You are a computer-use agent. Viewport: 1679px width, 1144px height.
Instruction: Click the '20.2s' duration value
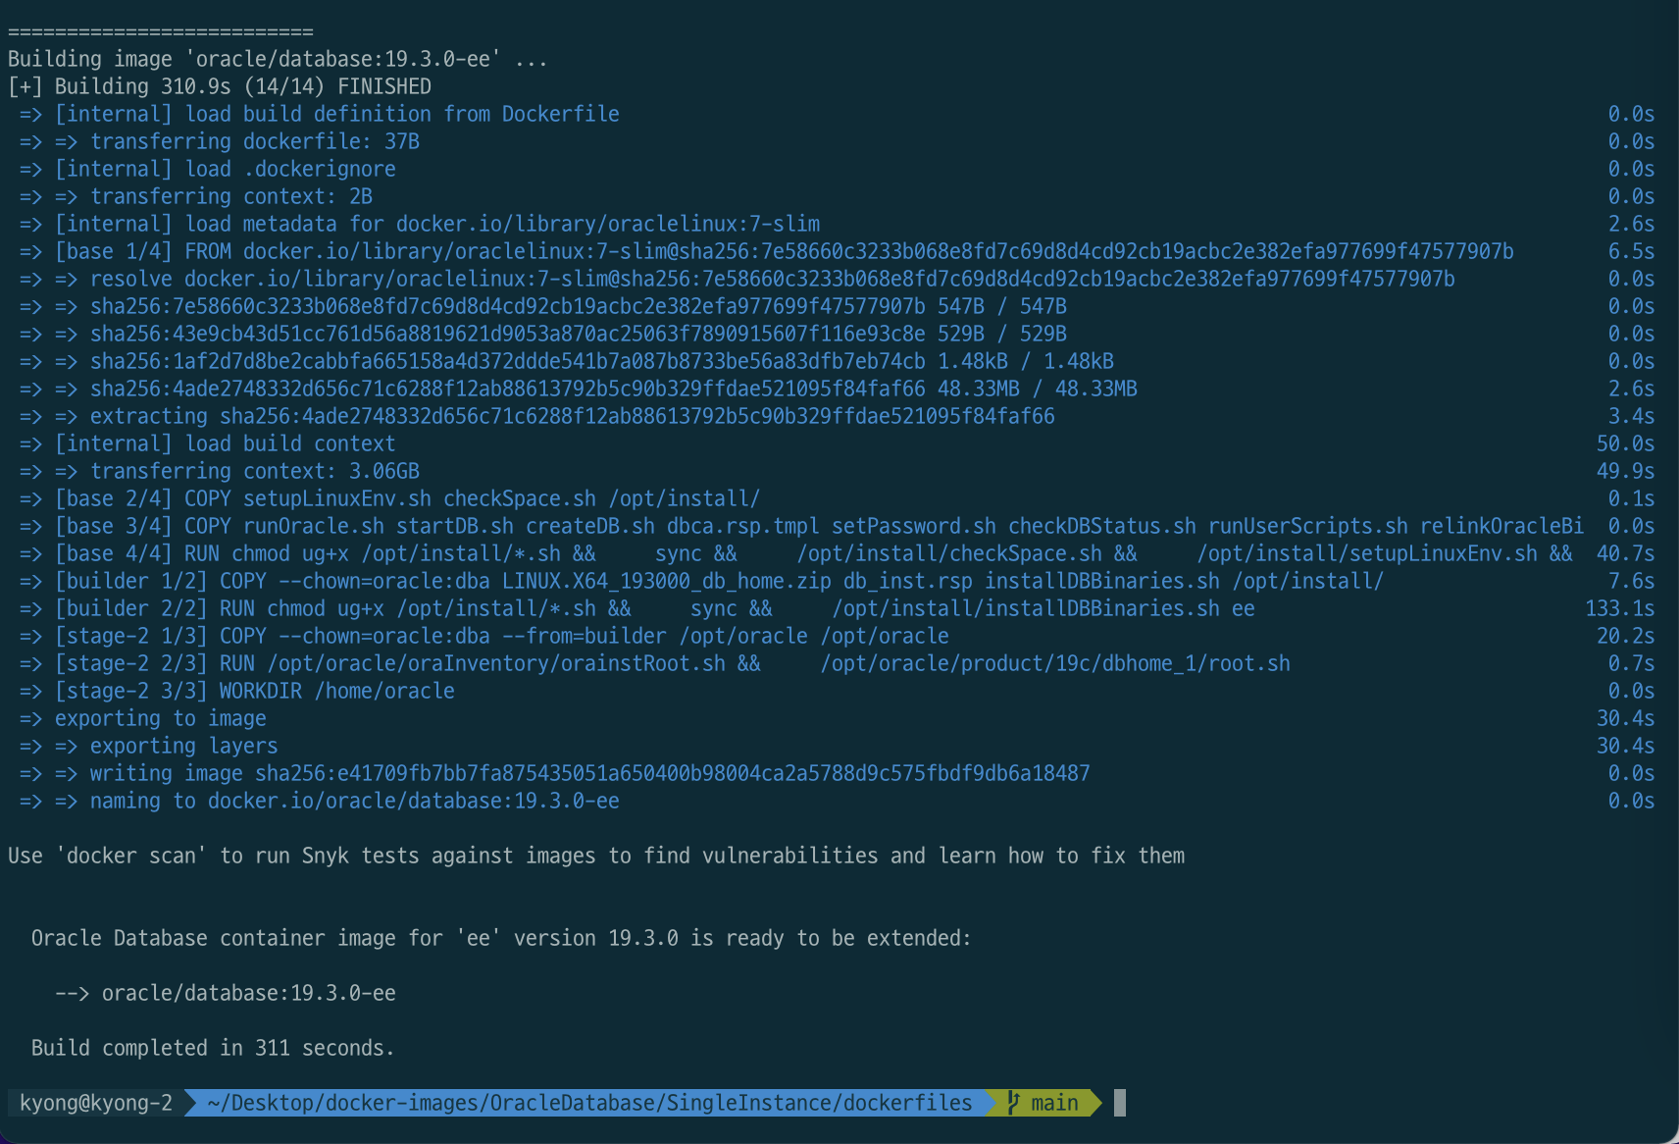pyautogui.click(x=1626, y=636)
